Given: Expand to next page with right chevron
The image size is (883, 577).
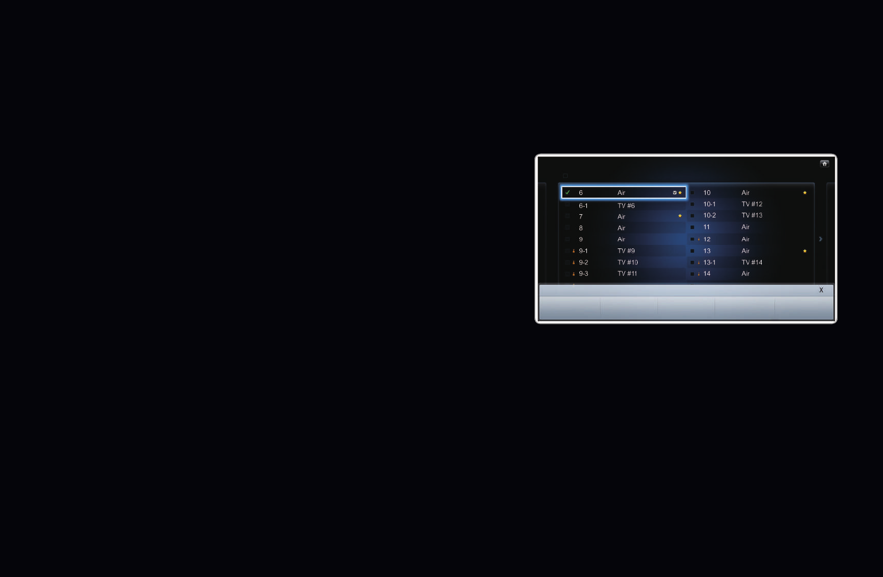Looking at the screenshot, I should pyautogui.click(x=820, y=239).
